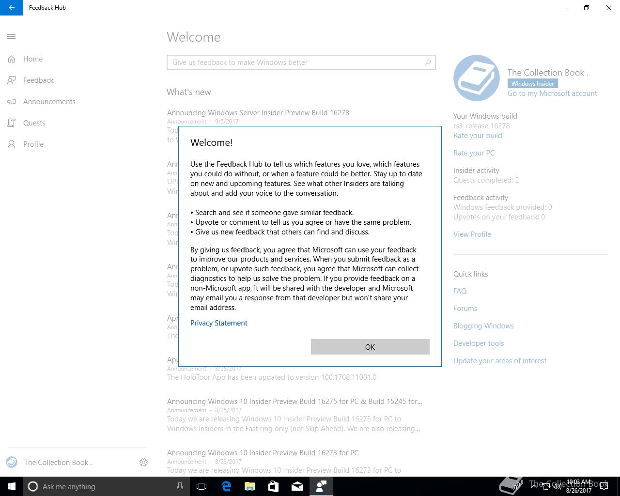Open Developer tools quick link
The width and height of the screenshot is (620, 496).
click(479, 343)
